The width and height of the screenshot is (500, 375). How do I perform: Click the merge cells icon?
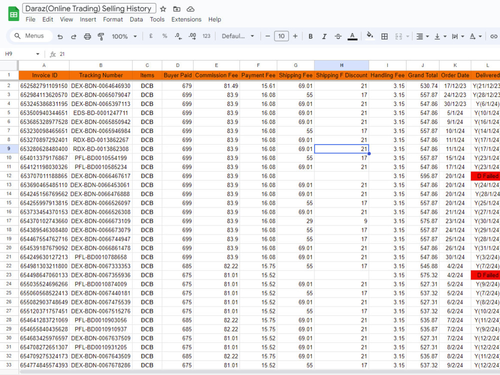(398, 36)
